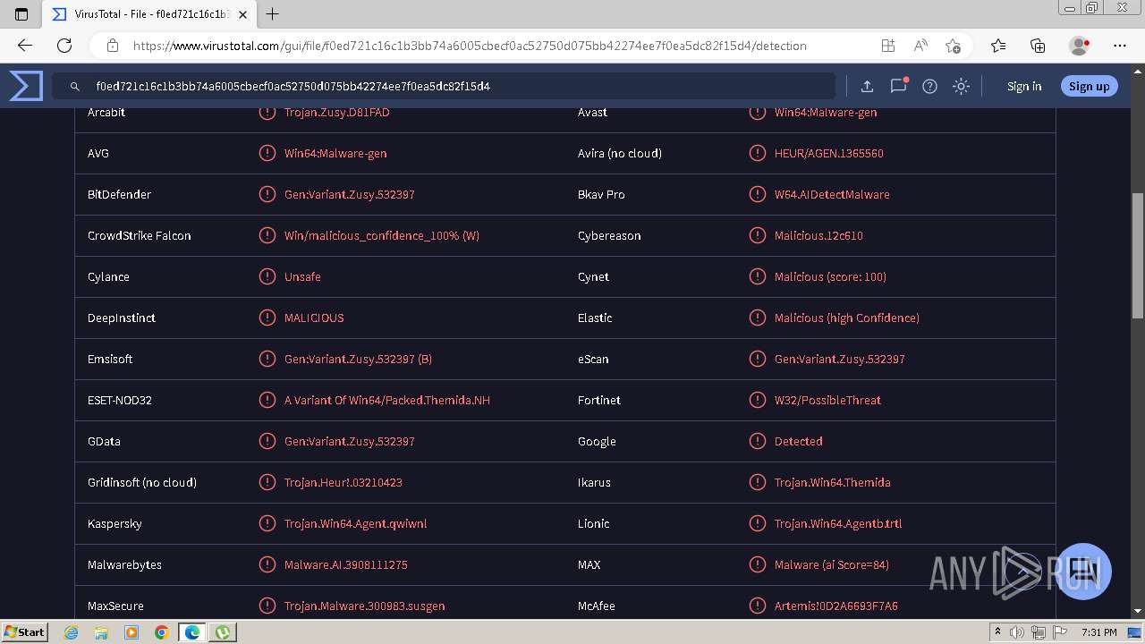Click the GData vendor name
The width and height of the screenshot is (1145, 644).
(104, 441)
